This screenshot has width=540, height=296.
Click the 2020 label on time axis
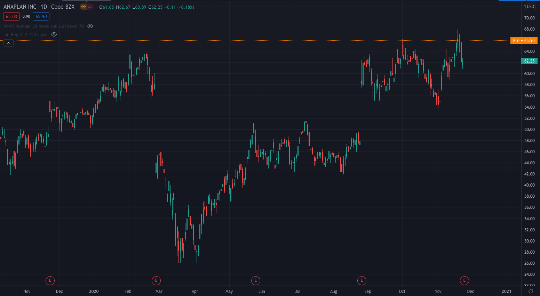pyautogui.click(x=94, y=291)
